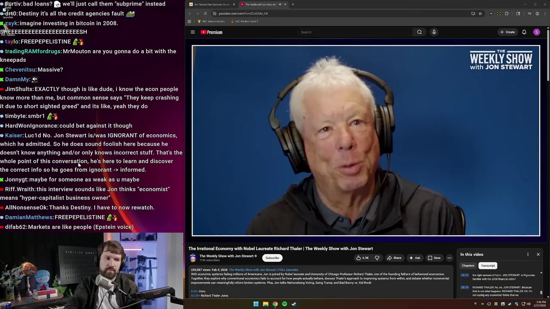This screenshot has height=309, width=550.
Task: Bookmark this page with the star icon
Action: [x=480, y=13]
